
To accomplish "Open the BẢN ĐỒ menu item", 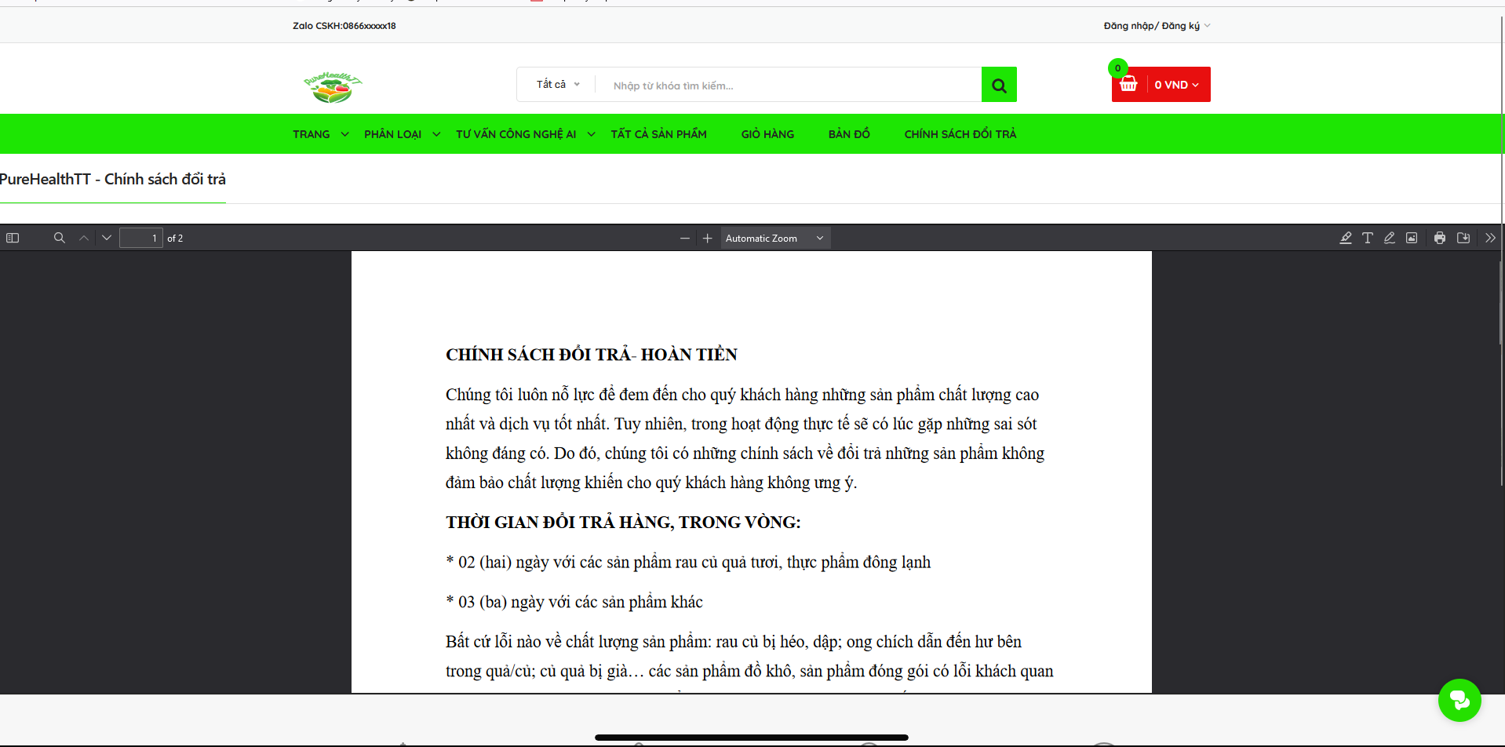I will pyautogui.click(x=849, y=134).
